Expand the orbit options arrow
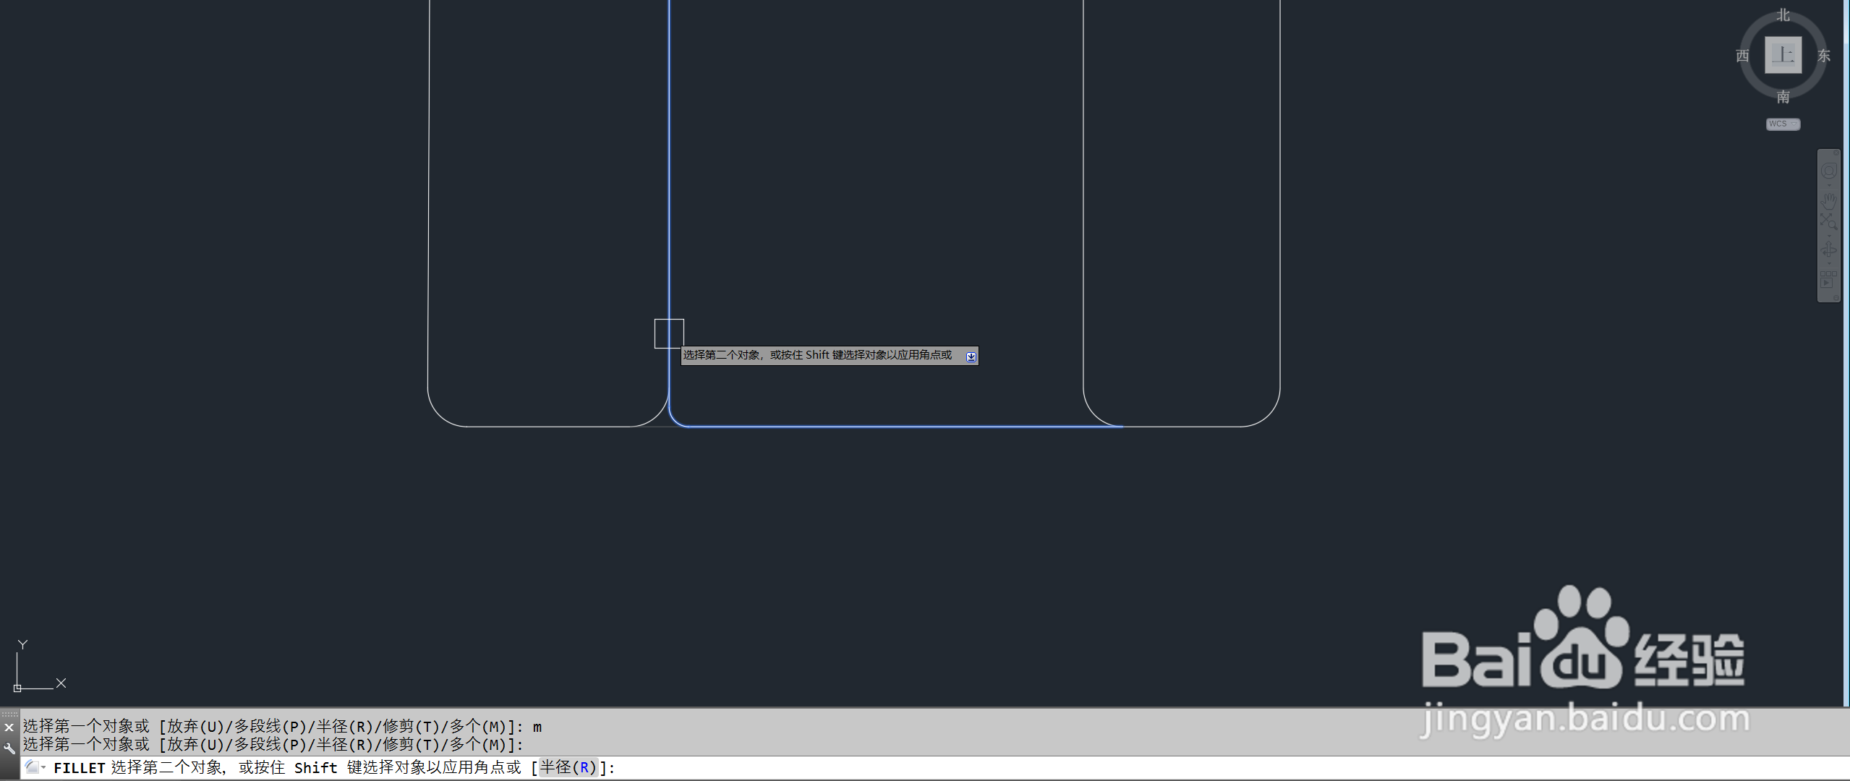The height and width of the screenshot is (781, 1850). click(x=1829, y=263)
